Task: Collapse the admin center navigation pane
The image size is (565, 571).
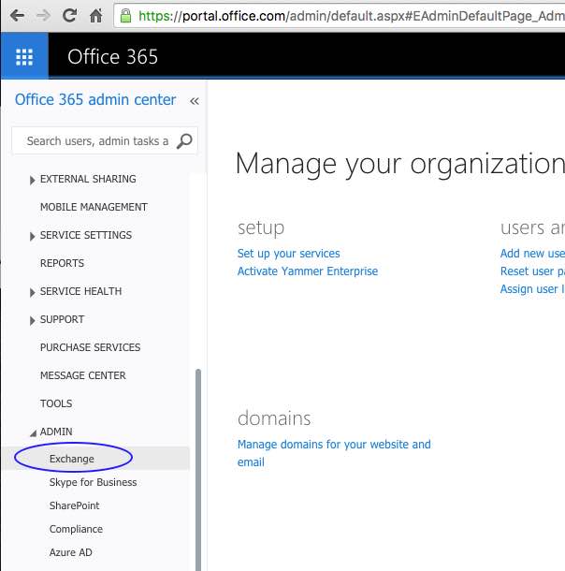Action: pos(195,101)
